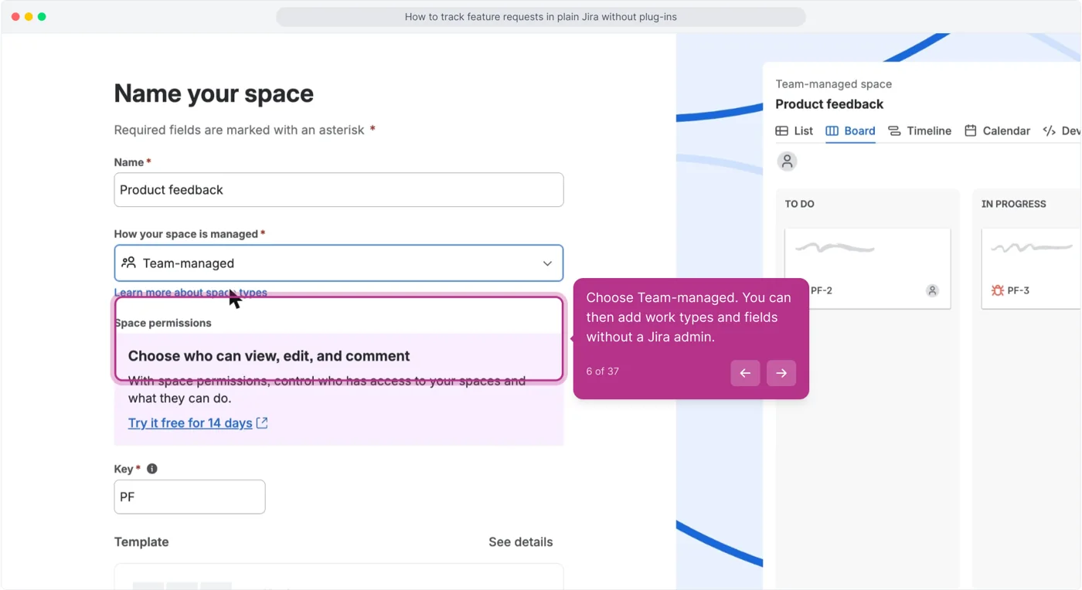This screenshot has width=1082, height=590.
Task: Click the 6 of 37 step counter
Action: pos(603,371)
